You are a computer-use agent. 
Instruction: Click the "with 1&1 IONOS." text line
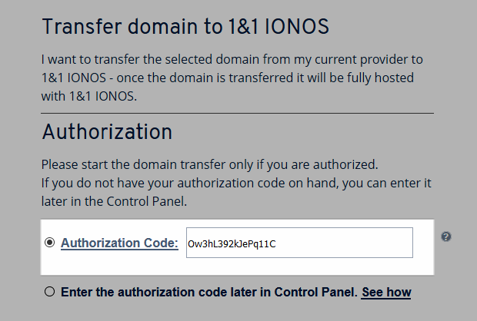[x=88, y=96]
